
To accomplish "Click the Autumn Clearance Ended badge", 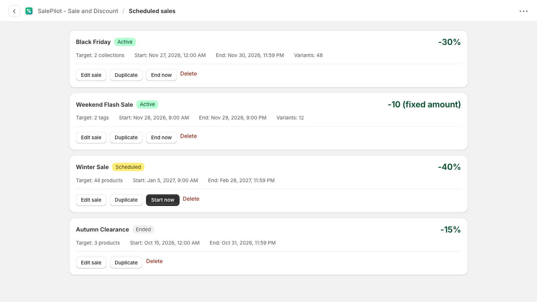I will pos(143,230).
